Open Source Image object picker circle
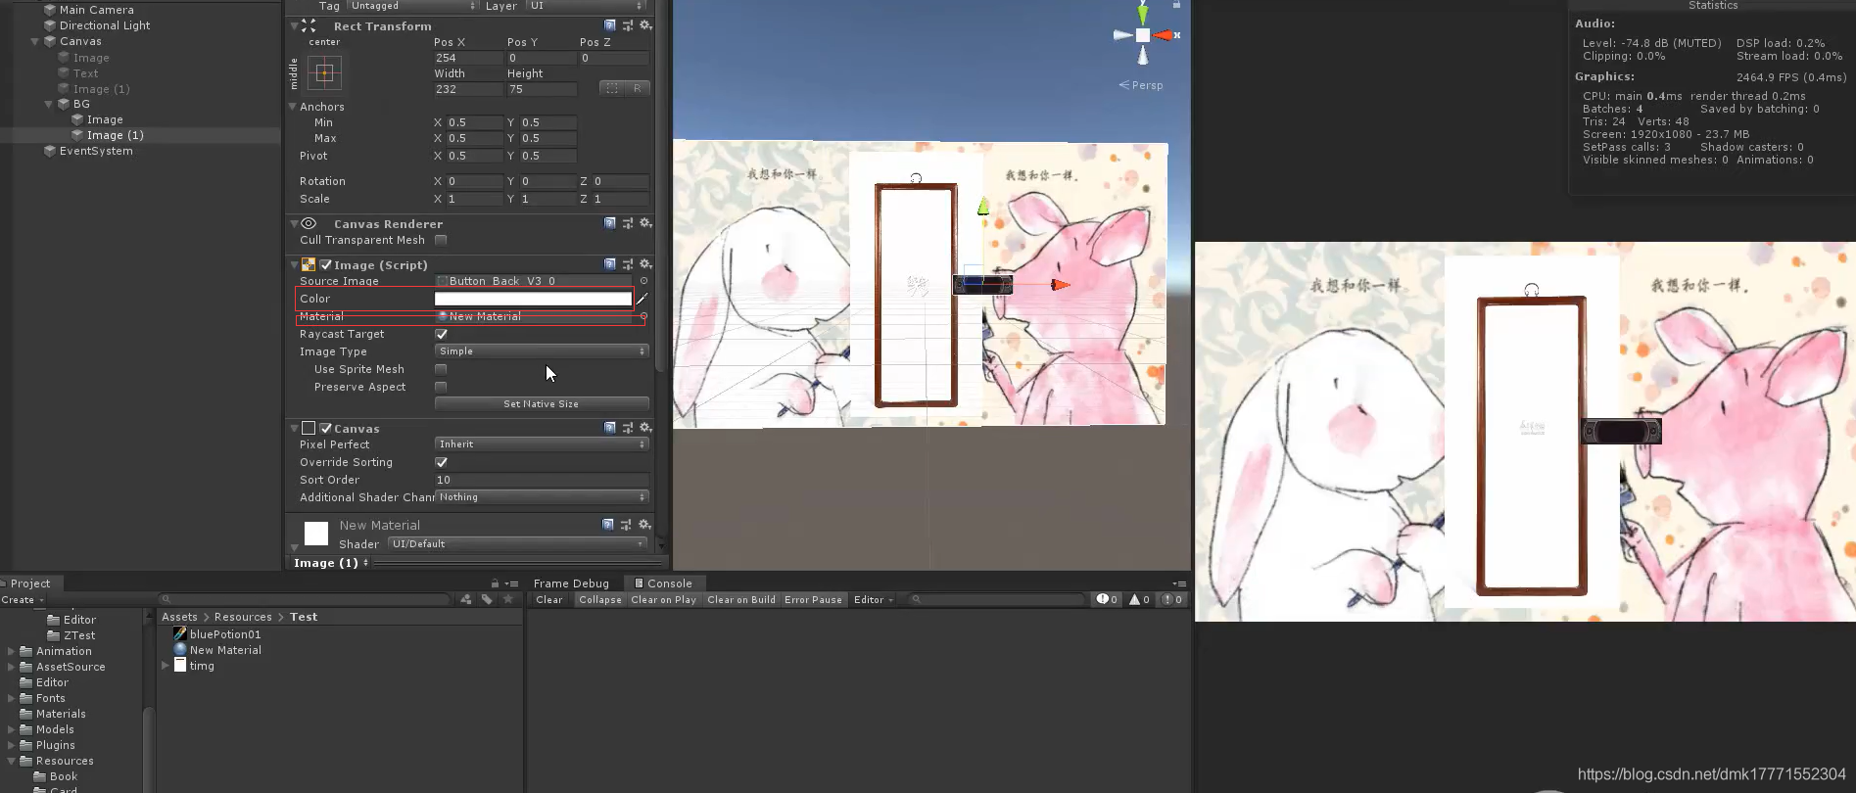This screenshot has width=1856, height=793. [x=643, y=281]
